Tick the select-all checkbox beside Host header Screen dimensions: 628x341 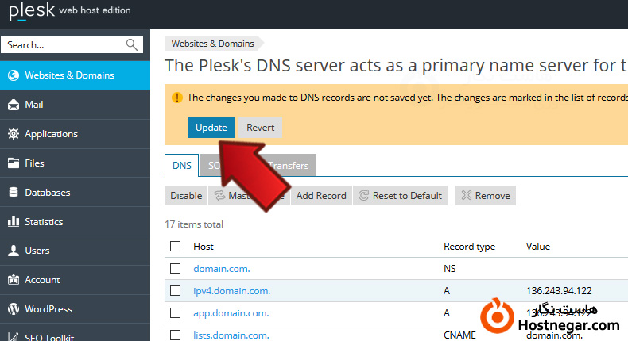[176, 247]
